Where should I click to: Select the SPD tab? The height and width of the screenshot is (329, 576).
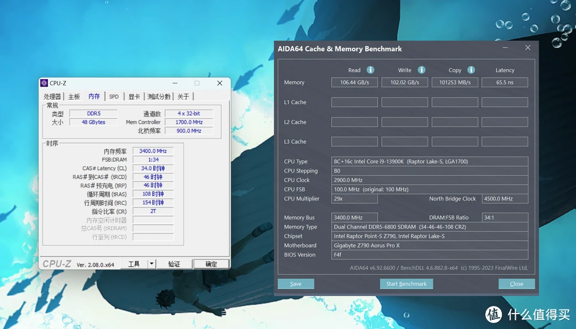(x=114, y=97)
